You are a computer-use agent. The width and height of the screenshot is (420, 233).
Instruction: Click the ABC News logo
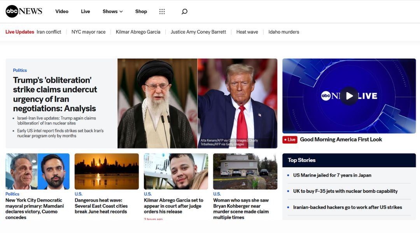24,11
